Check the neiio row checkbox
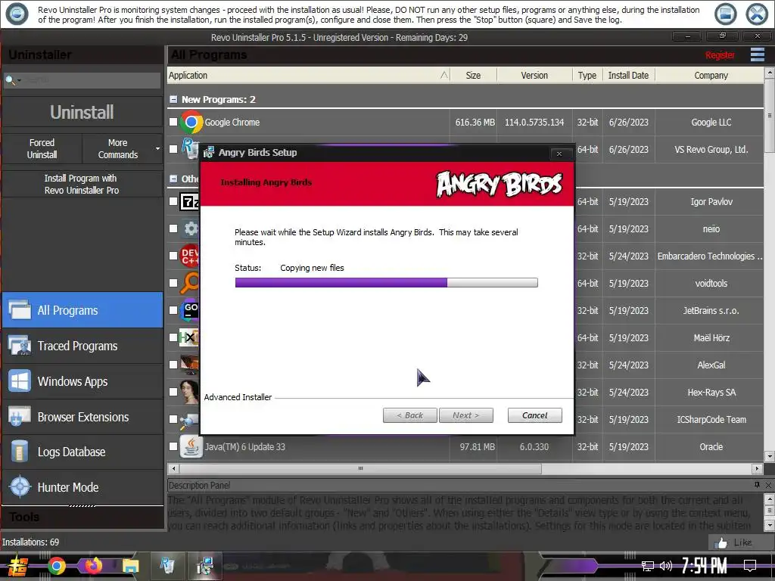This screenshot has width=775, height=581. click(x=173, y=228)
